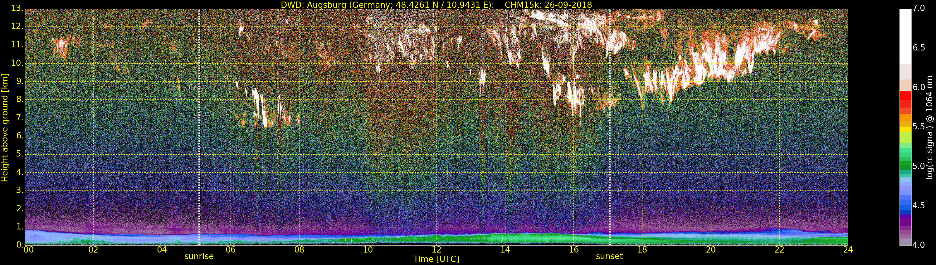Click the 24 tick label on the time axis
This screenshot has height=265, width=936.
point(848,250)
